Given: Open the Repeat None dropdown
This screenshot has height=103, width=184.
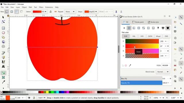Looking at the screenshot, I should tap(70, 12).
